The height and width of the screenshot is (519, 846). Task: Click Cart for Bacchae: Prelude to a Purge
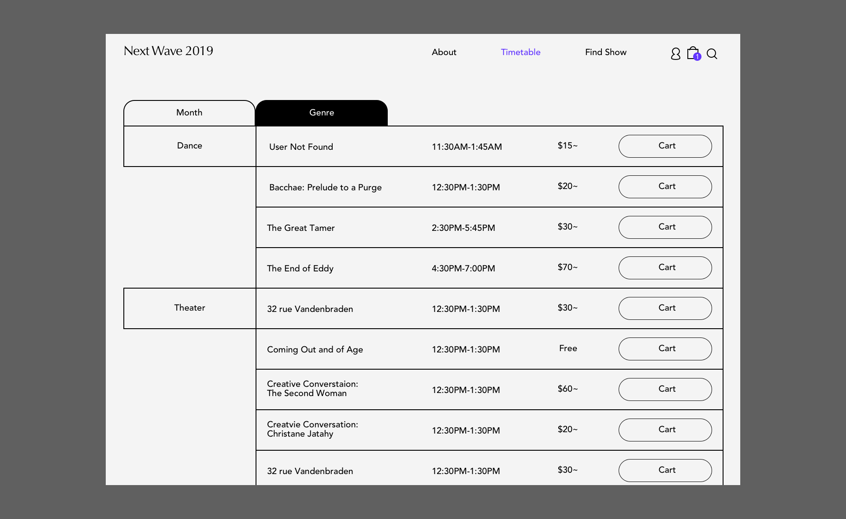click(x=665, y=186)
